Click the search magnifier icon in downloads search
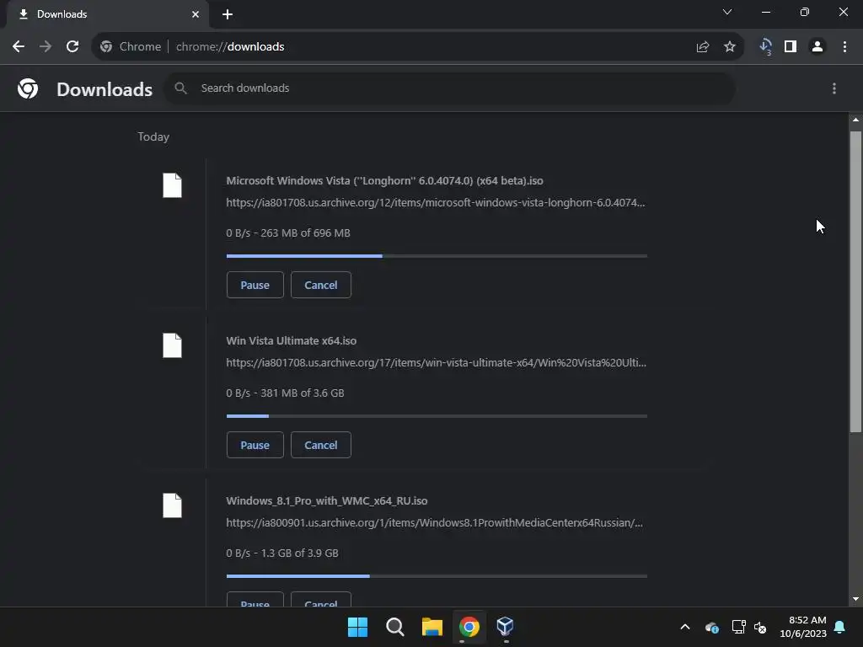Screen dimensions: 863x647 180,88
